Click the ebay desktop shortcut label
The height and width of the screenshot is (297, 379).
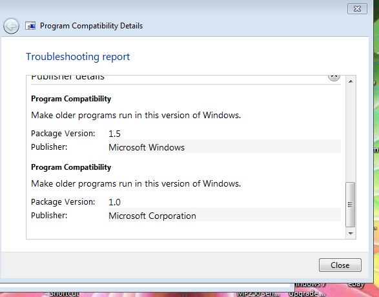click(356, 284)
